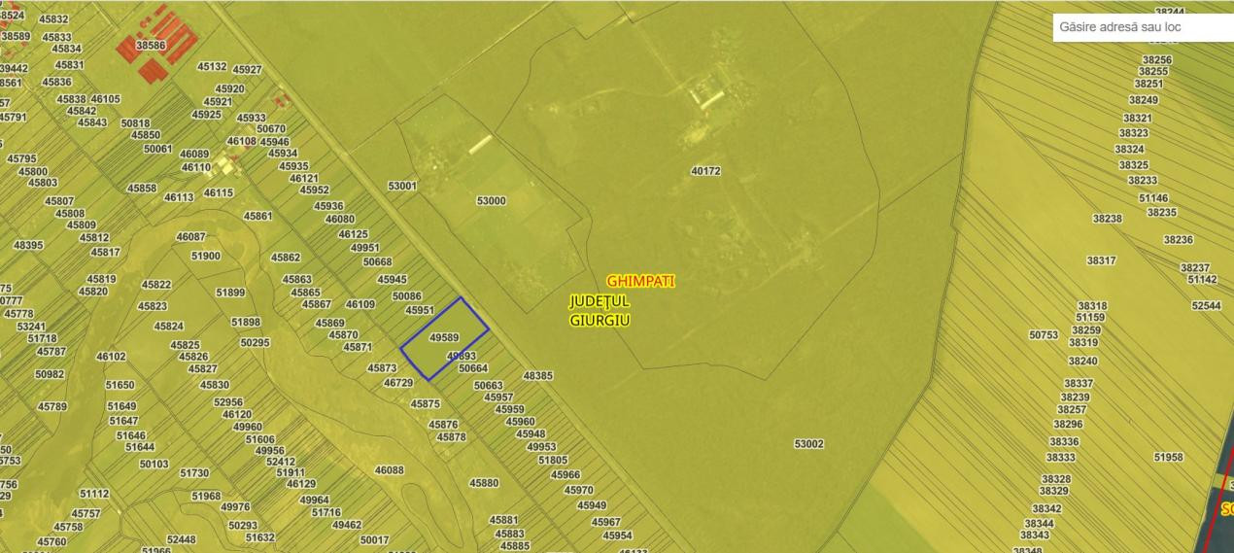The width and height of the screenshot is (1234, 553).
Task: Click parcel number 51958
Action: [x=1168, y=457]
